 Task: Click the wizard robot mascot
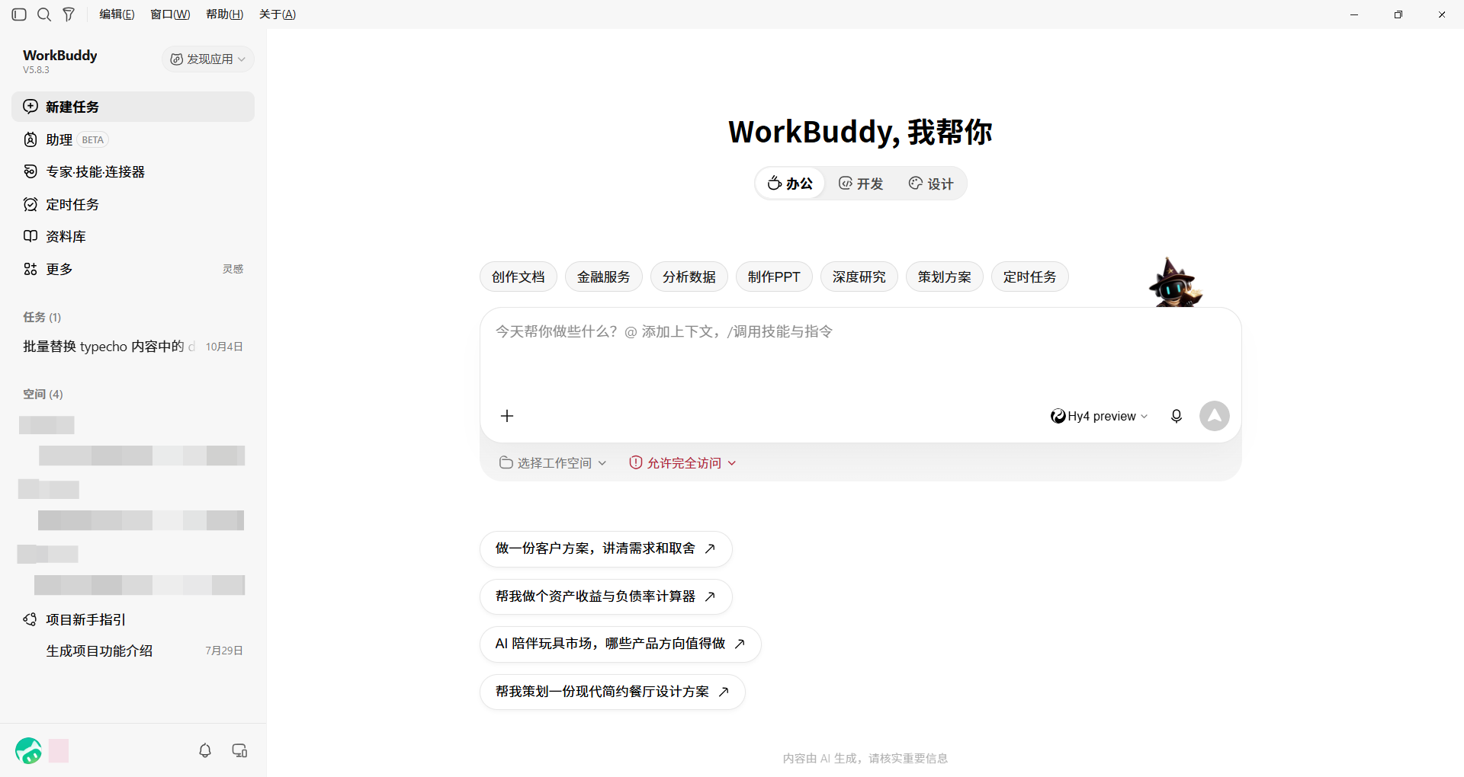tap(1175, 283)
